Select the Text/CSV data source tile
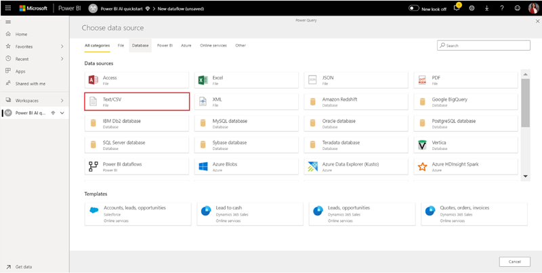The height and width of the screenshot is (273, 542). [137, 101]
